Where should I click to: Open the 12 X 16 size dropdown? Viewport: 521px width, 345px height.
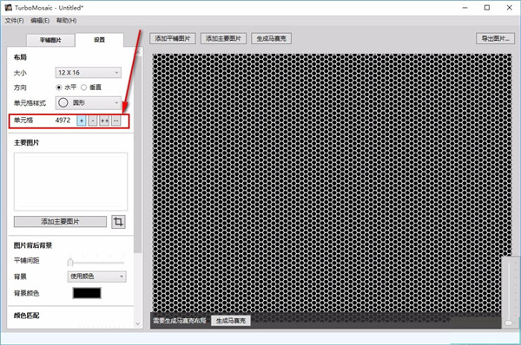coord(89,73)
